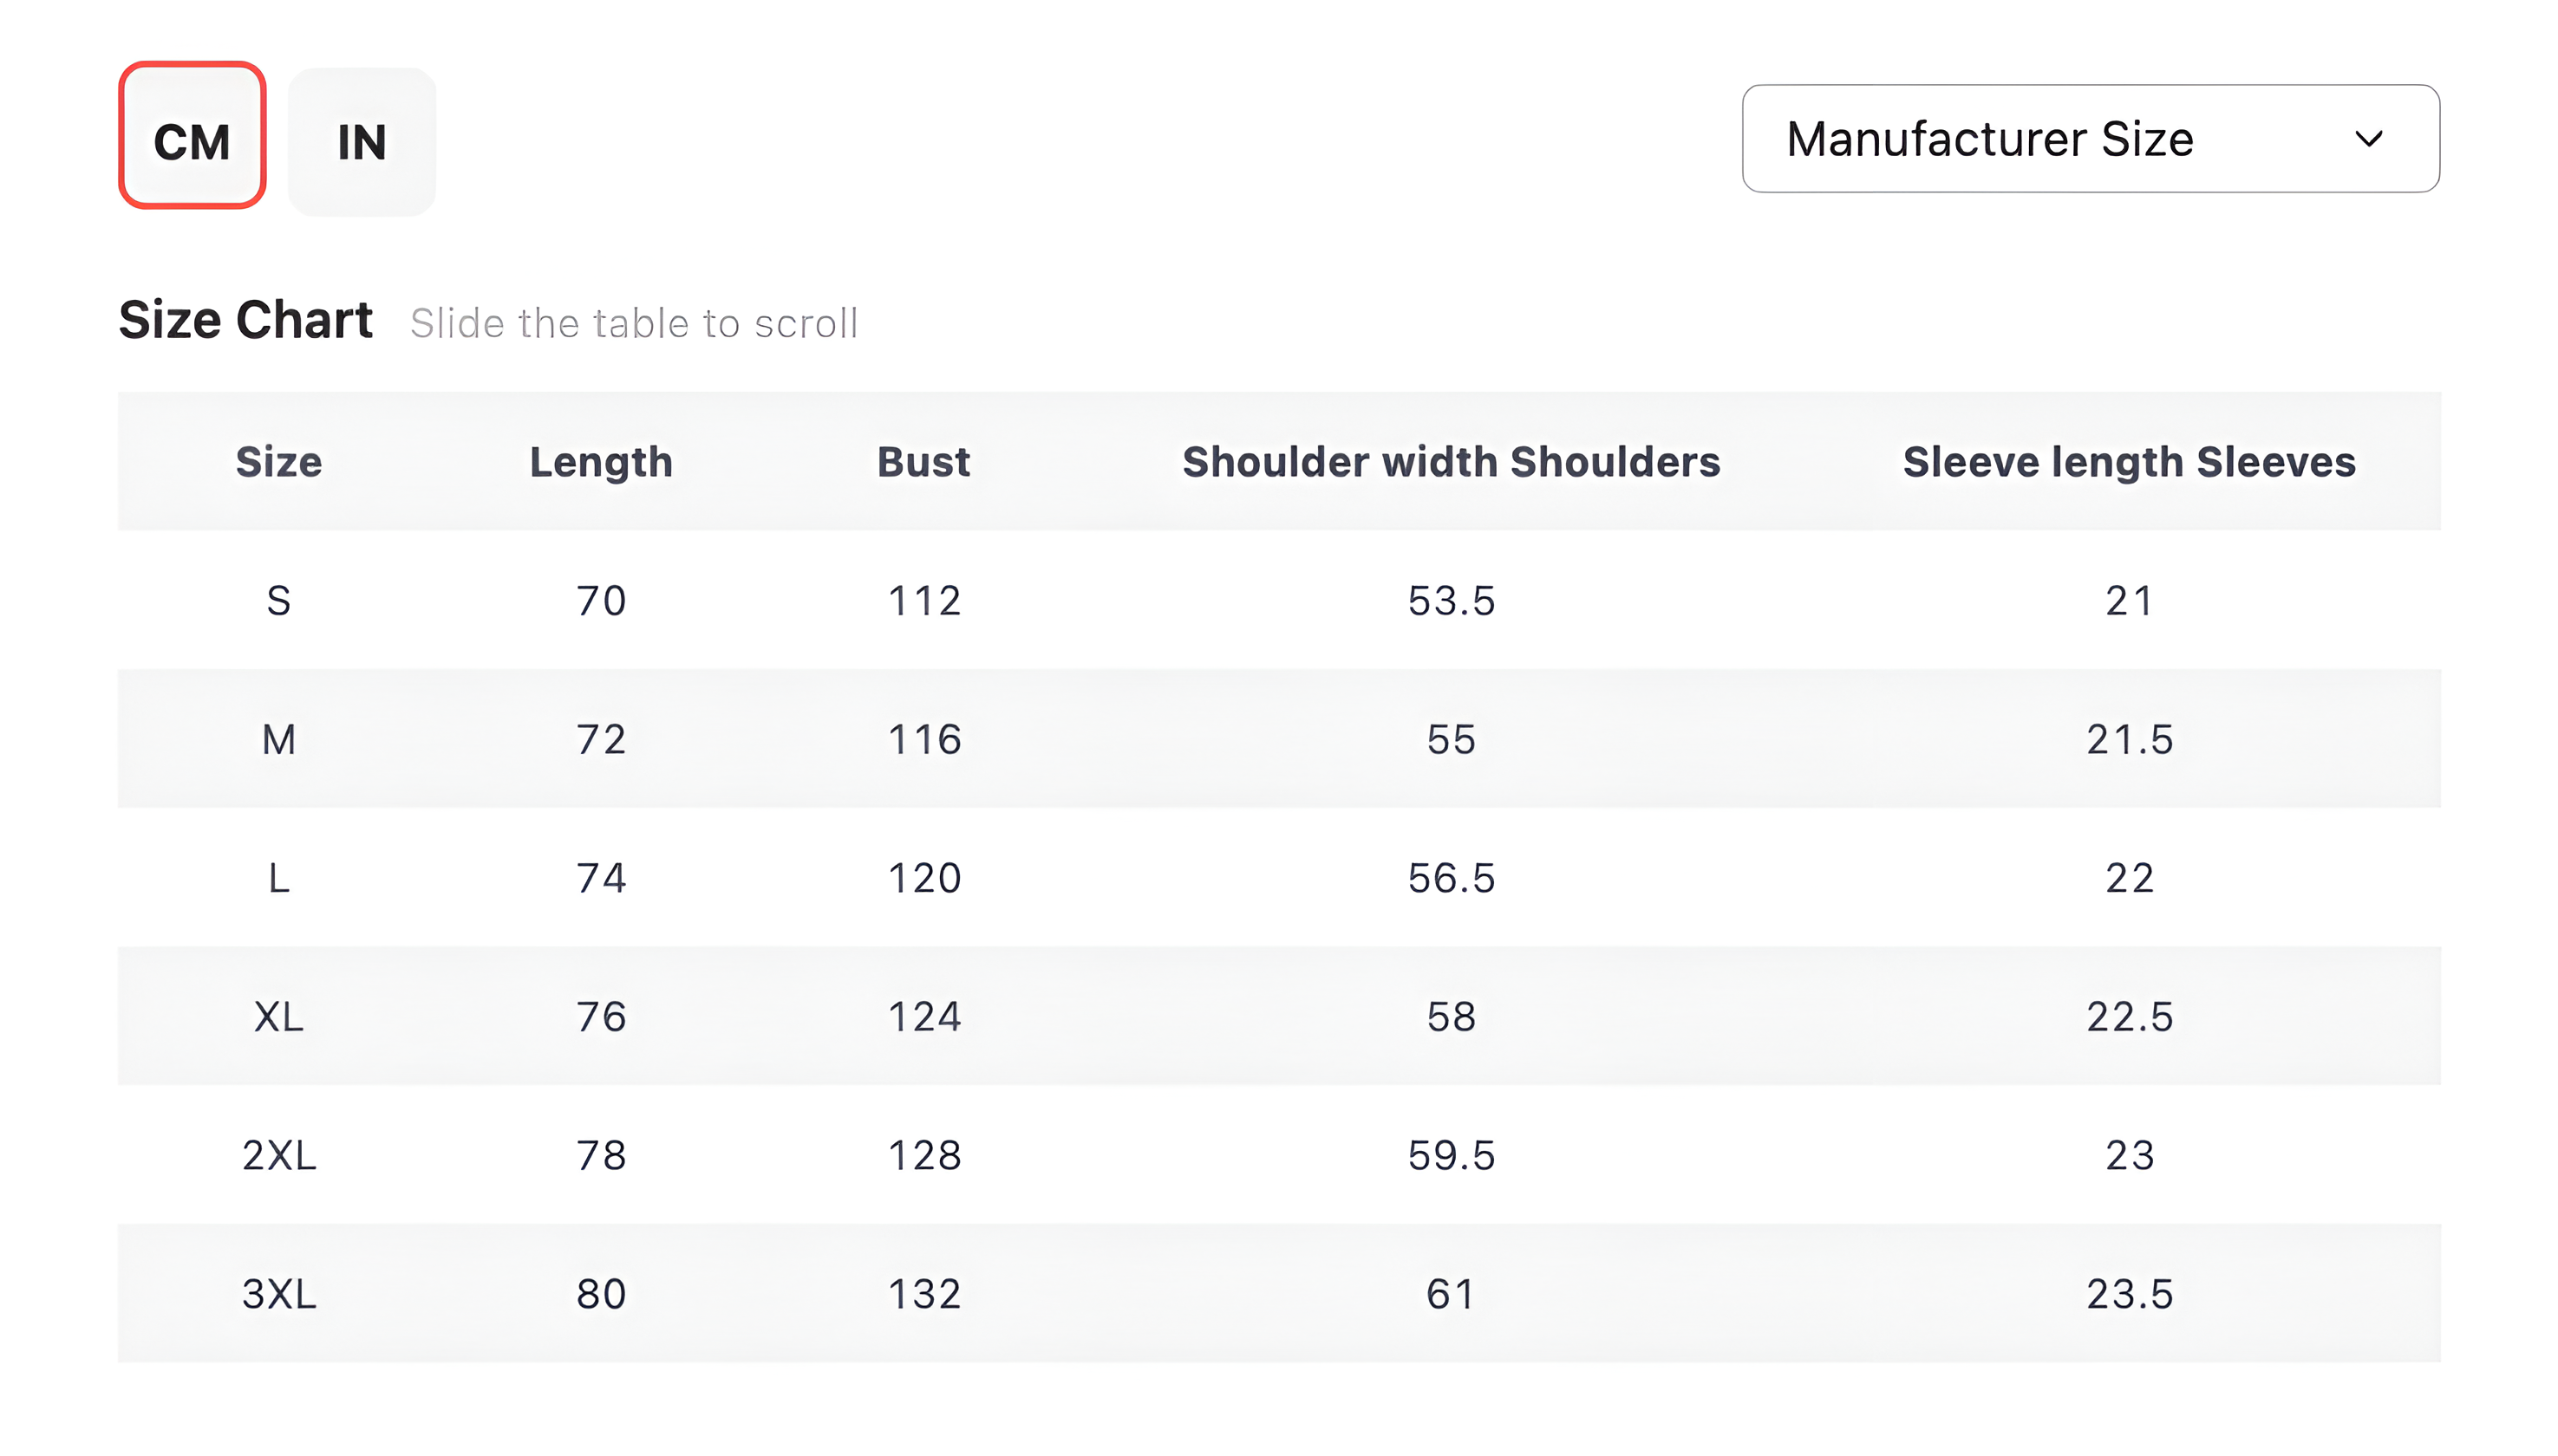This screenshot has height=1456, width=2558.
Task: Select the L size row
Action: tap(278, 877)
